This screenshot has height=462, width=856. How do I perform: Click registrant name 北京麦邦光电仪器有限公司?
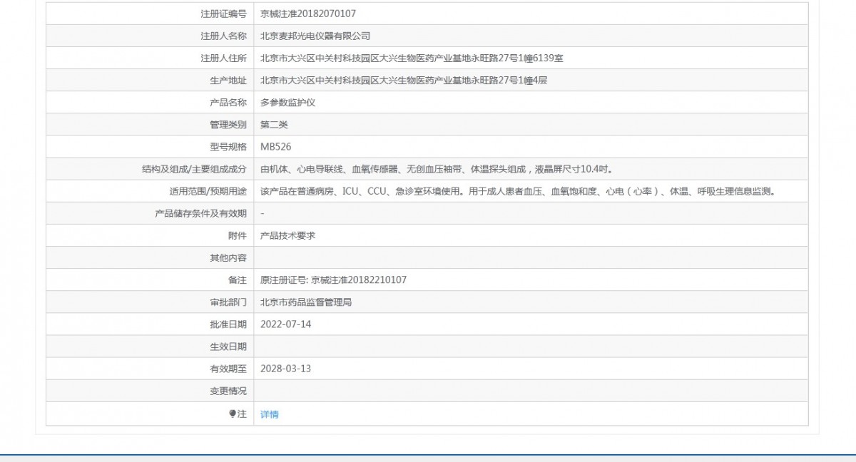point(315,36)
